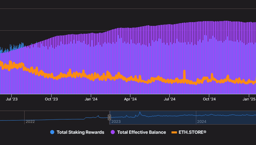Click the purple Total Effective Balance legend dot
Viewport: 256px width, 145px height.
click(x=113, y=132)
